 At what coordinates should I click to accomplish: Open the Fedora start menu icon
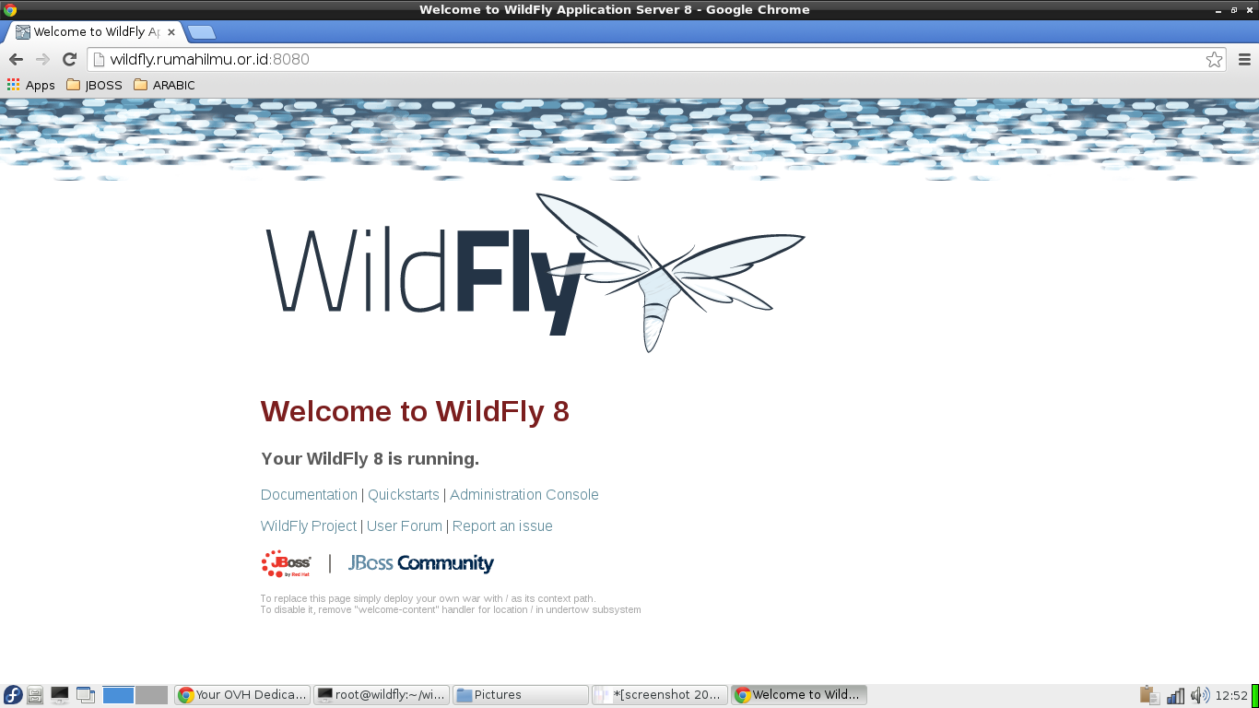[x=13, y=695]
